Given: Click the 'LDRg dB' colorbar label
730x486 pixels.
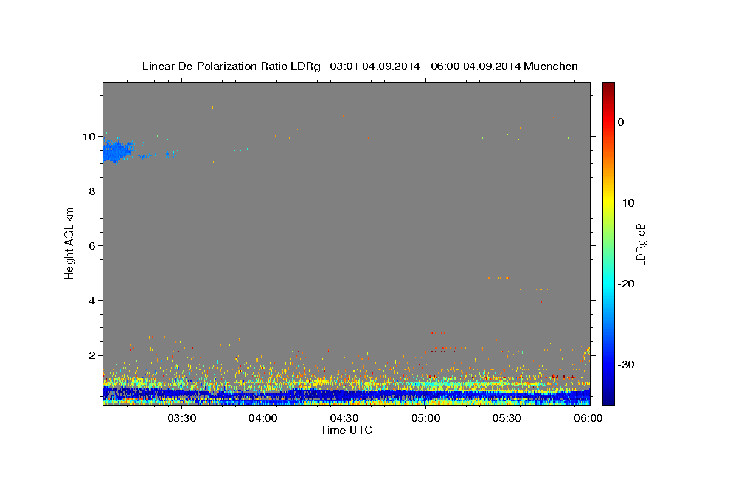Looking at the screenshot, I should click(x=641, y=244).
